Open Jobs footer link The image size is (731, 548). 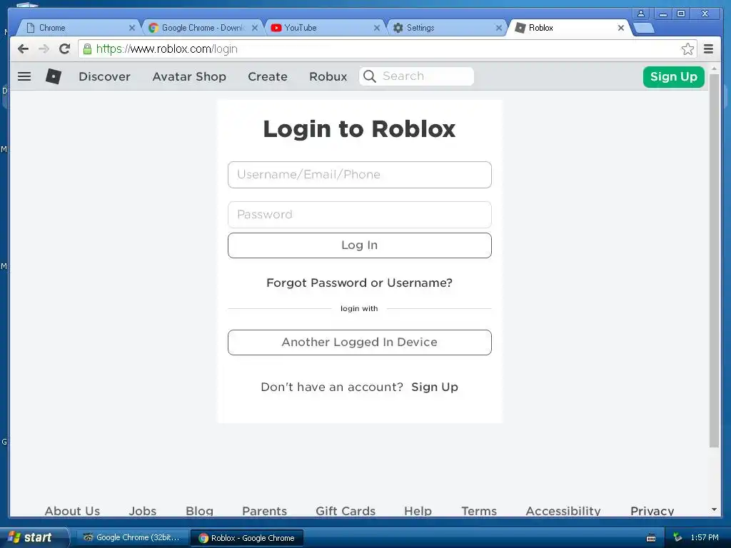143,511
